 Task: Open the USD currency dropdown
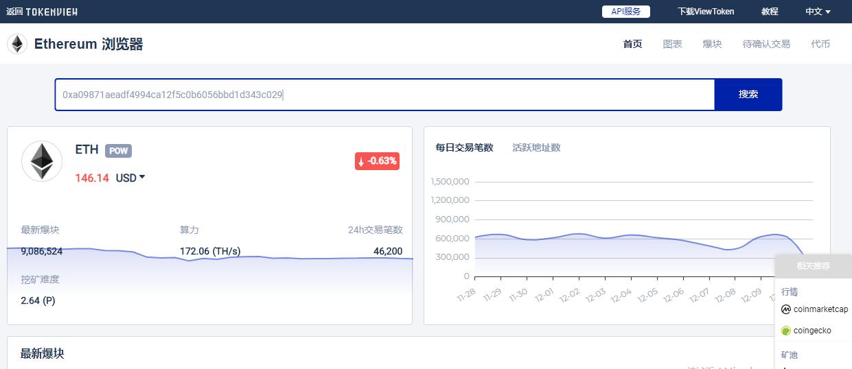(x=130, y=178)
